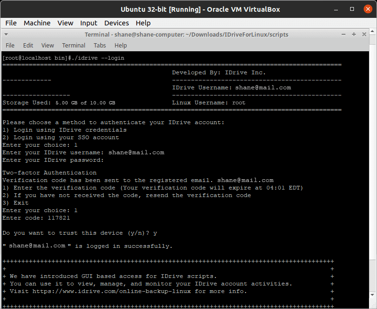Screen dimensions: 377x309
Task: Open the terminal Tabs menu
Action: [99, 45]
